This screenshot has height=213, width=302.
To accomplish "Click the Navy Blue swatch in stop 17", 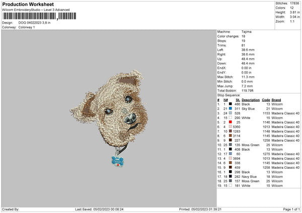I will [231, 176].
